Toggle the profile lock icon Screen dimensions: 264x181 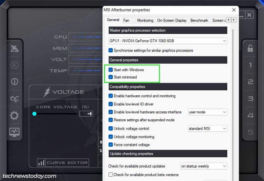click(x=250, y=48)
